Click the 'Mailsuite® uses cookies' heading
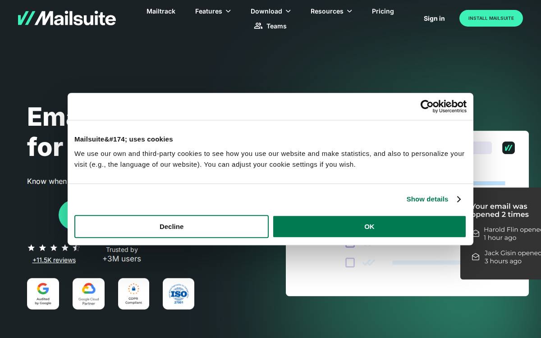 [x=124, y=139]
